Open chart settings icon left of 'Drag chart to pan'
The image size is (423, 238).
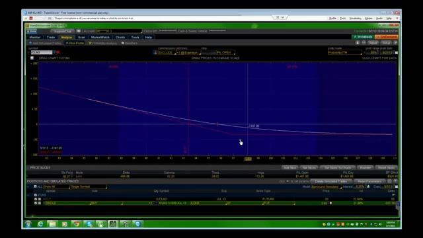[32, 58]
